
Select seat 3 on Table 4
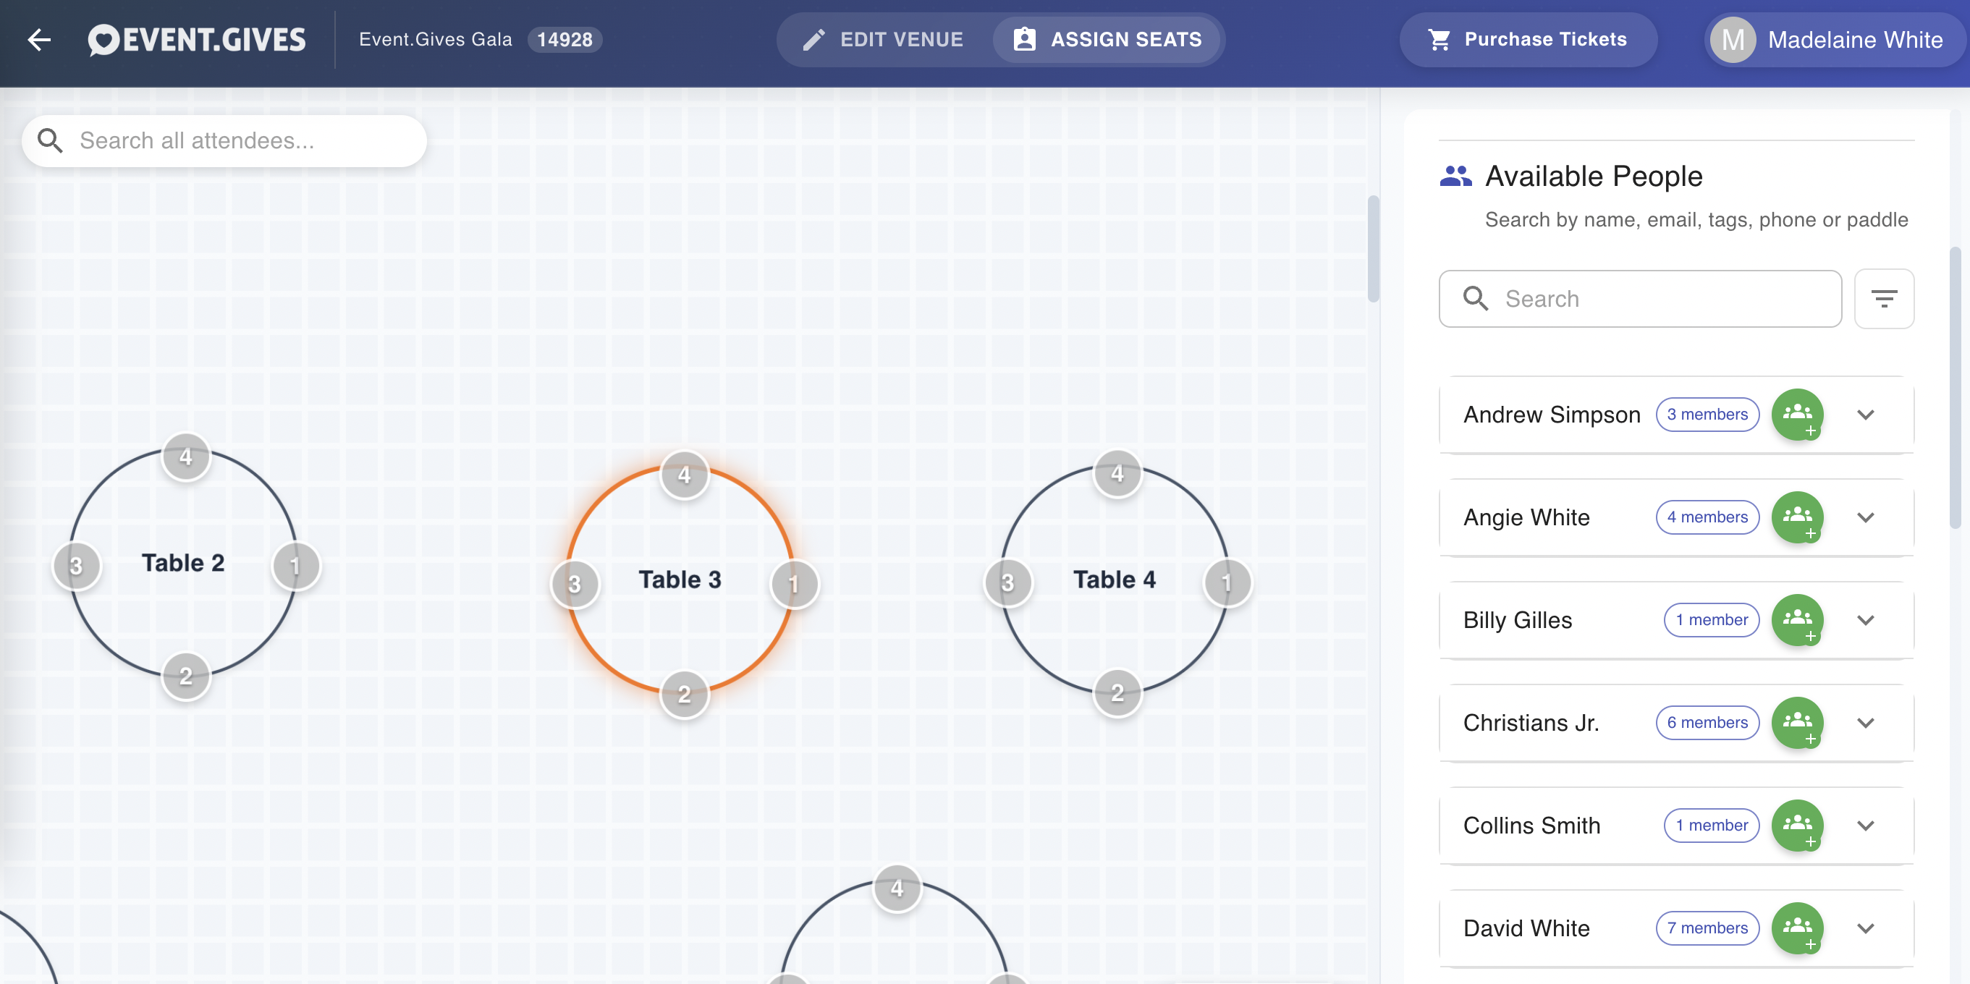tap(1008, 583)
